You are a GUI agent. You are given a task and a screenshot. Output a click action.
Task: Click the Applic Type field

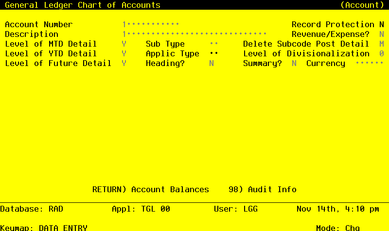(x=214, y=53)
